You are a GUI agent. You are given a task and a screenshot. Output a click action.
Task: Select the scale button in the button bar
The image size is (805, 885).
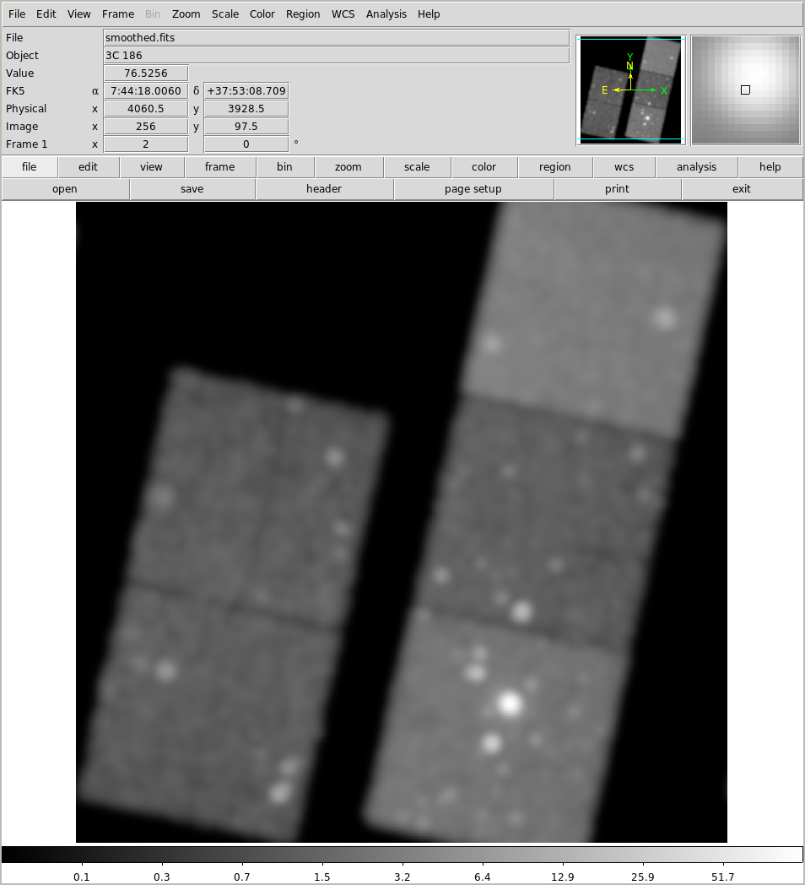point(416,167)
